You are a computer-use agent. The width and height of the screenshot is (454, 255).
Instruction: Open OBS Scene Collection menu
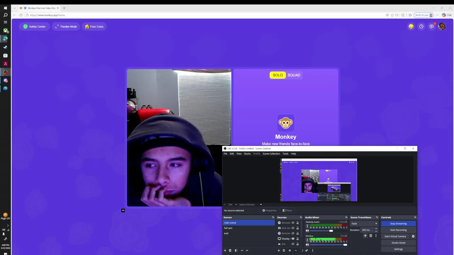[x=271, y=154]
